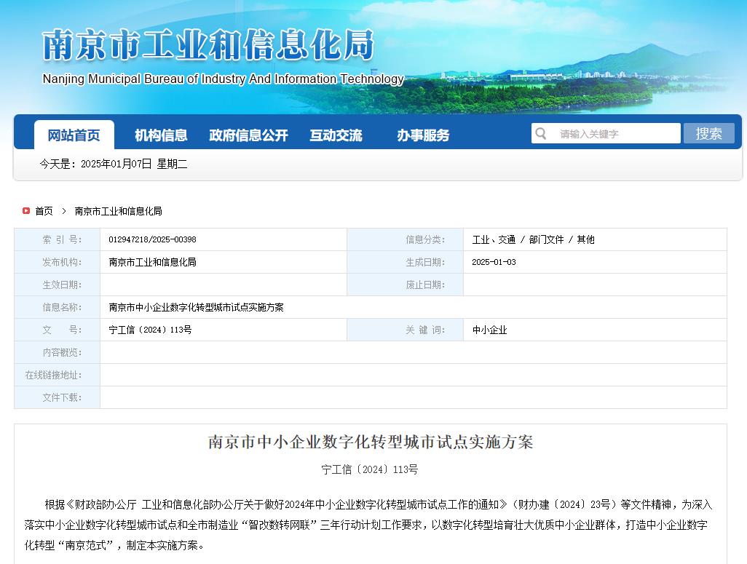Screen dimensions: 747x564
Task: Focus the 请输入关键字 search field
Action: tap(606, 133)
